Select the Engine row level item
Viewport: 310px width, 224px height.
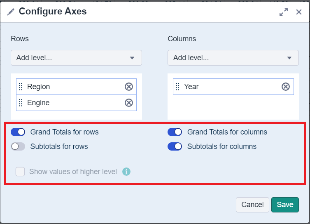coord(70,103)
